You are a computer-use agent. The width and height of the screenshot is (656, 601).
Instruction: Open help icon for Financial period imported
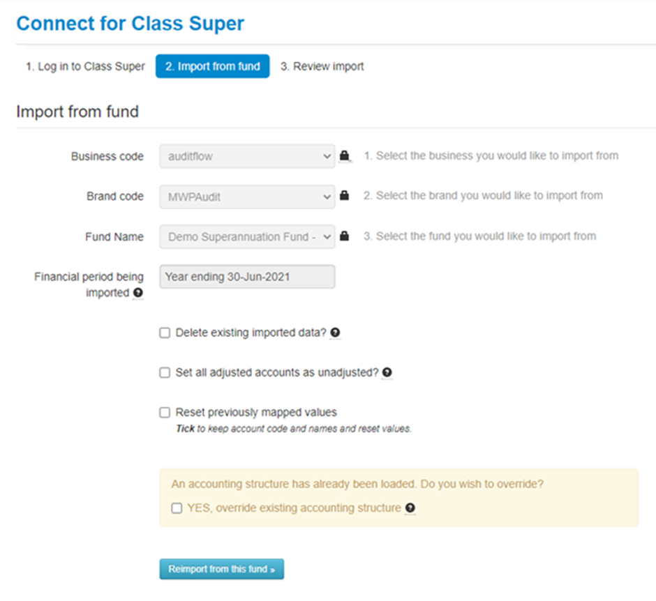[x=137, y=294]
